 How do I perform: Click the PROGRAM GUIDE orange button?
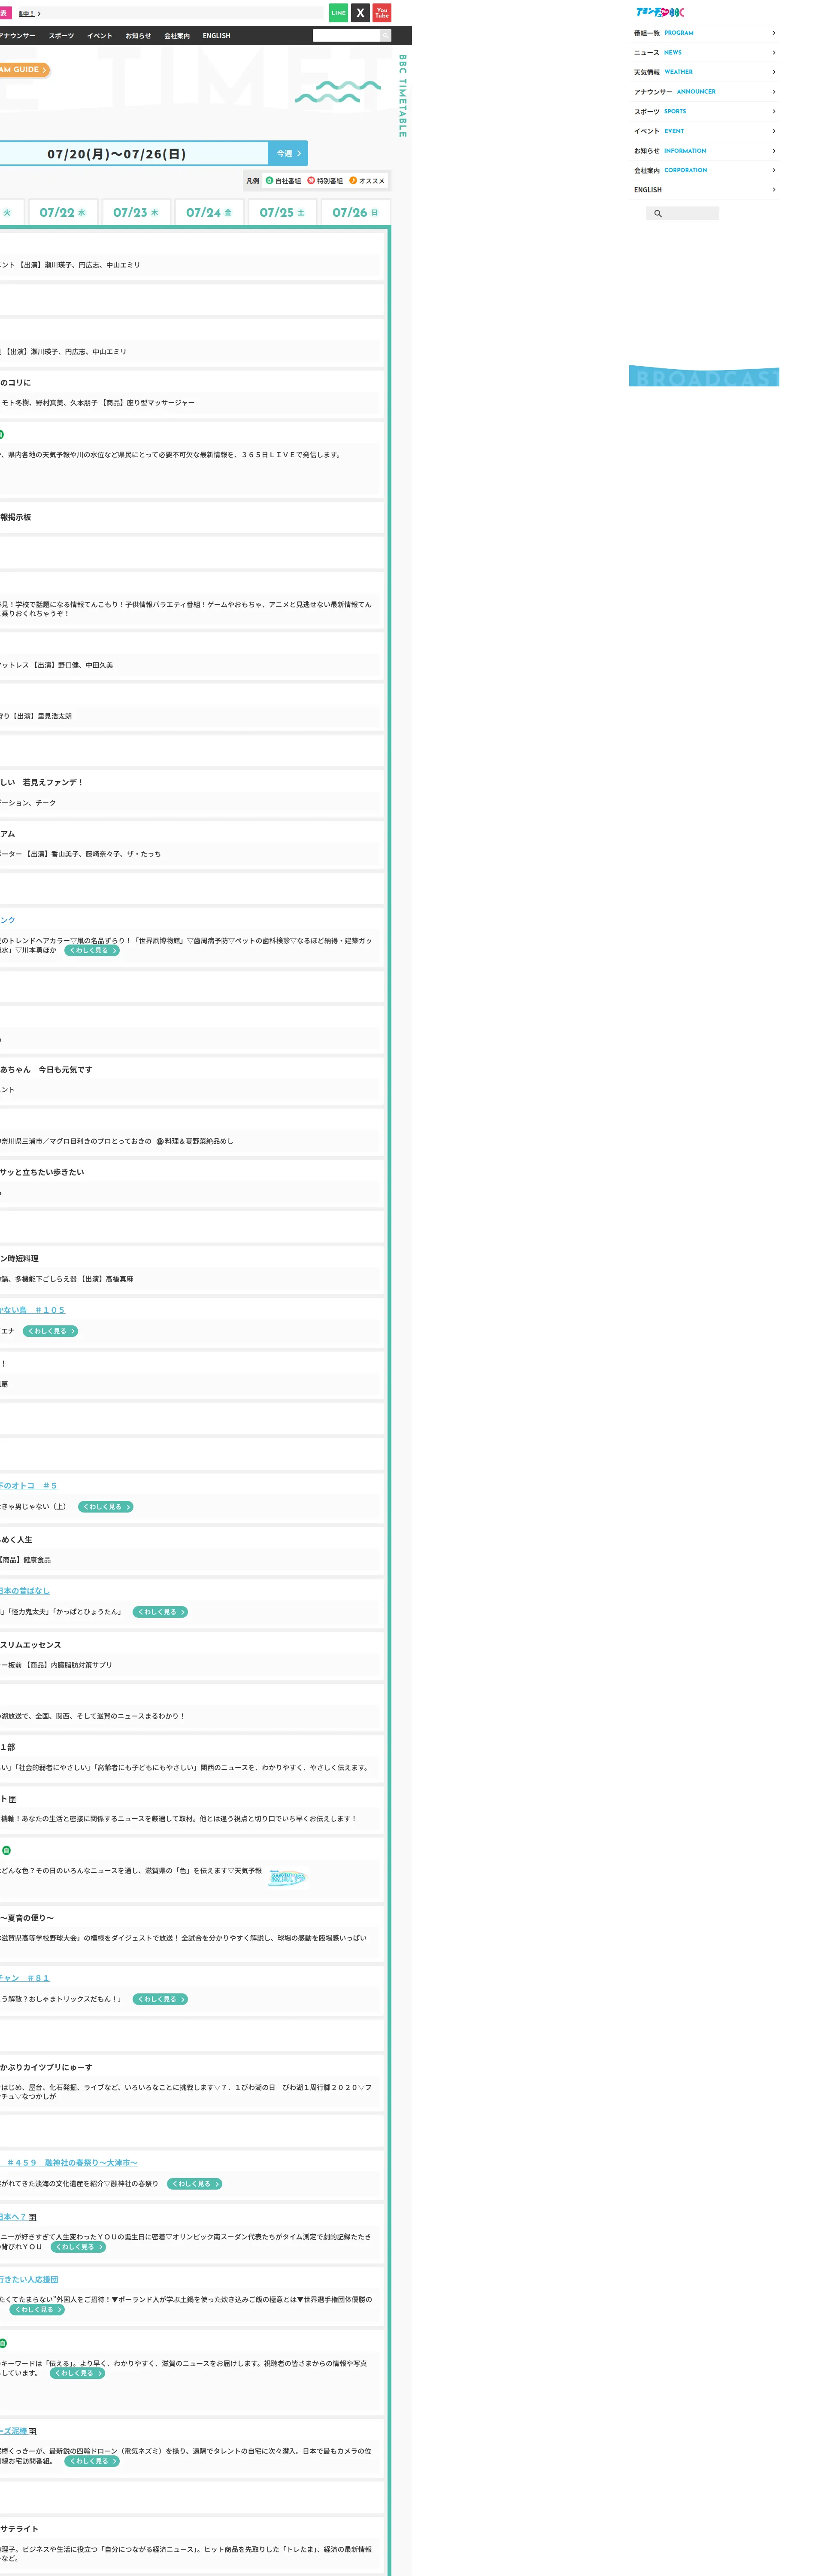(24, 70)
